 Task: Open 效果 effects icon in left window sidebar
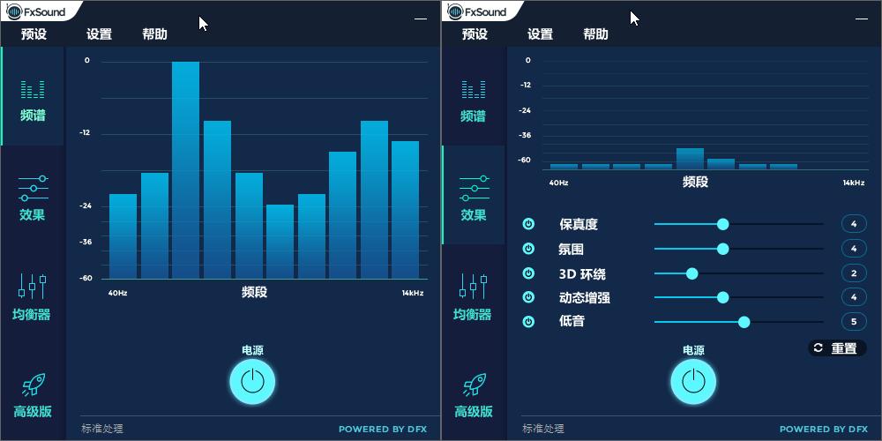click(33, 189)
